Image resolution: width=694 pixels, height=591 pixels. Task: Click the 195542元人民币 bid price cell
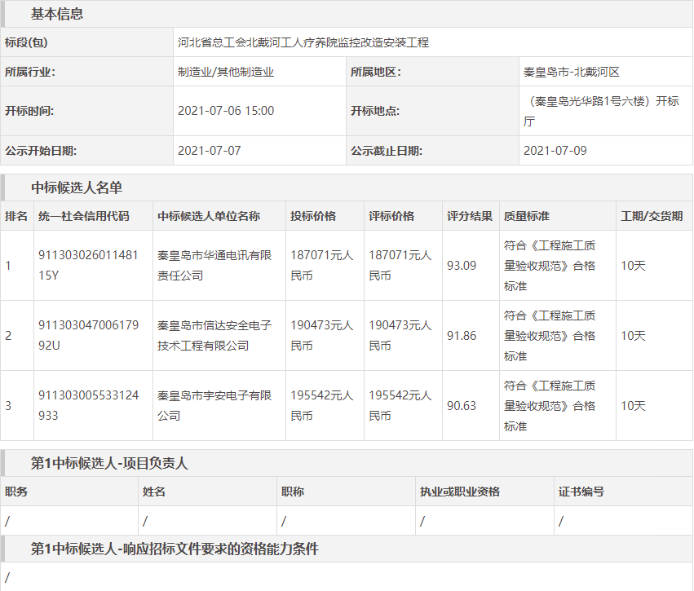click(322, 405)
